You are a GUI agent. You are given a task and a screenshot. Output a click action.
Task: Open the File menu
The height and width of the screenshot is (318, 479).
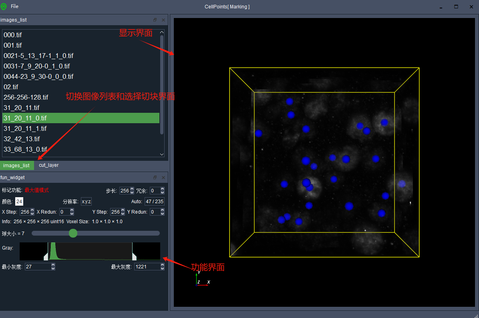(x=14, y=6)
